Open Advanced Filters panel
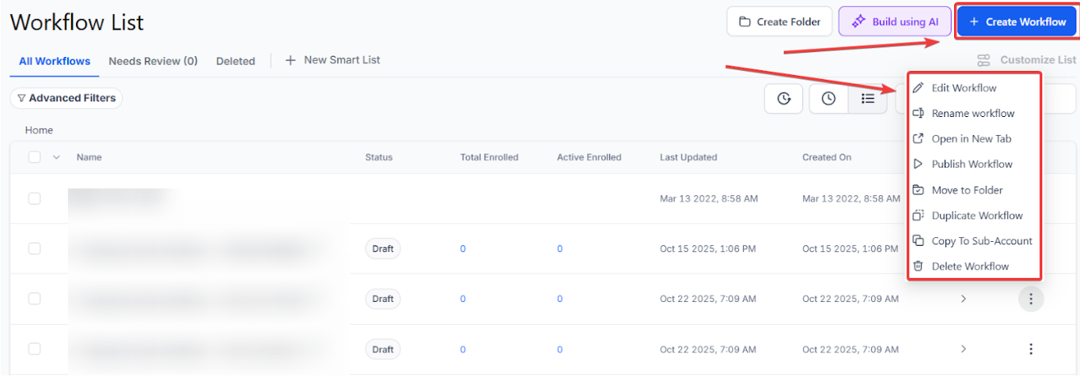Screen dimensions: 1080x377 [x=66, y=98]
